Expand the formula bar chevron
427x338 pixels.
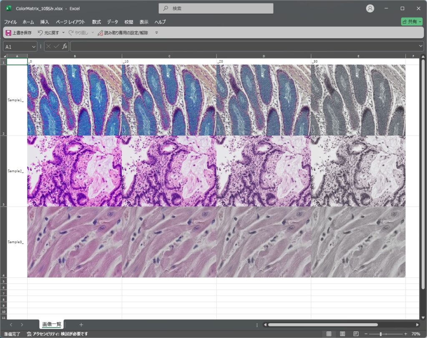click(420, 46)
